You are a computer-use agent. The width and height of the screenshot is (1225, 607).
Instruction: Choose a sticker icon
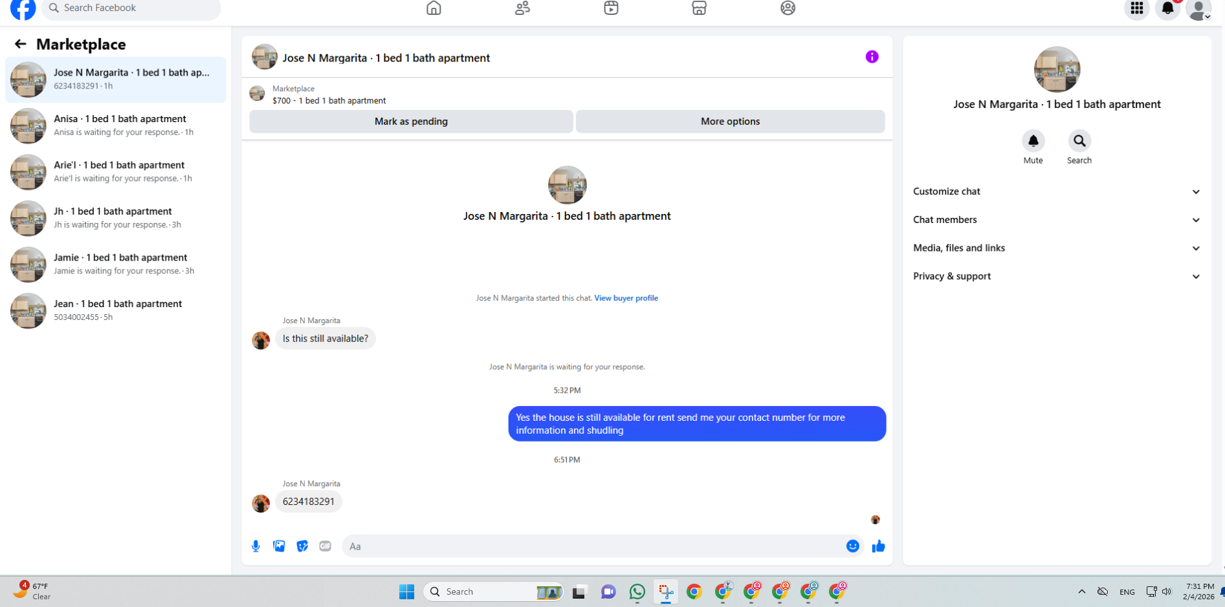tap(302, 546)
